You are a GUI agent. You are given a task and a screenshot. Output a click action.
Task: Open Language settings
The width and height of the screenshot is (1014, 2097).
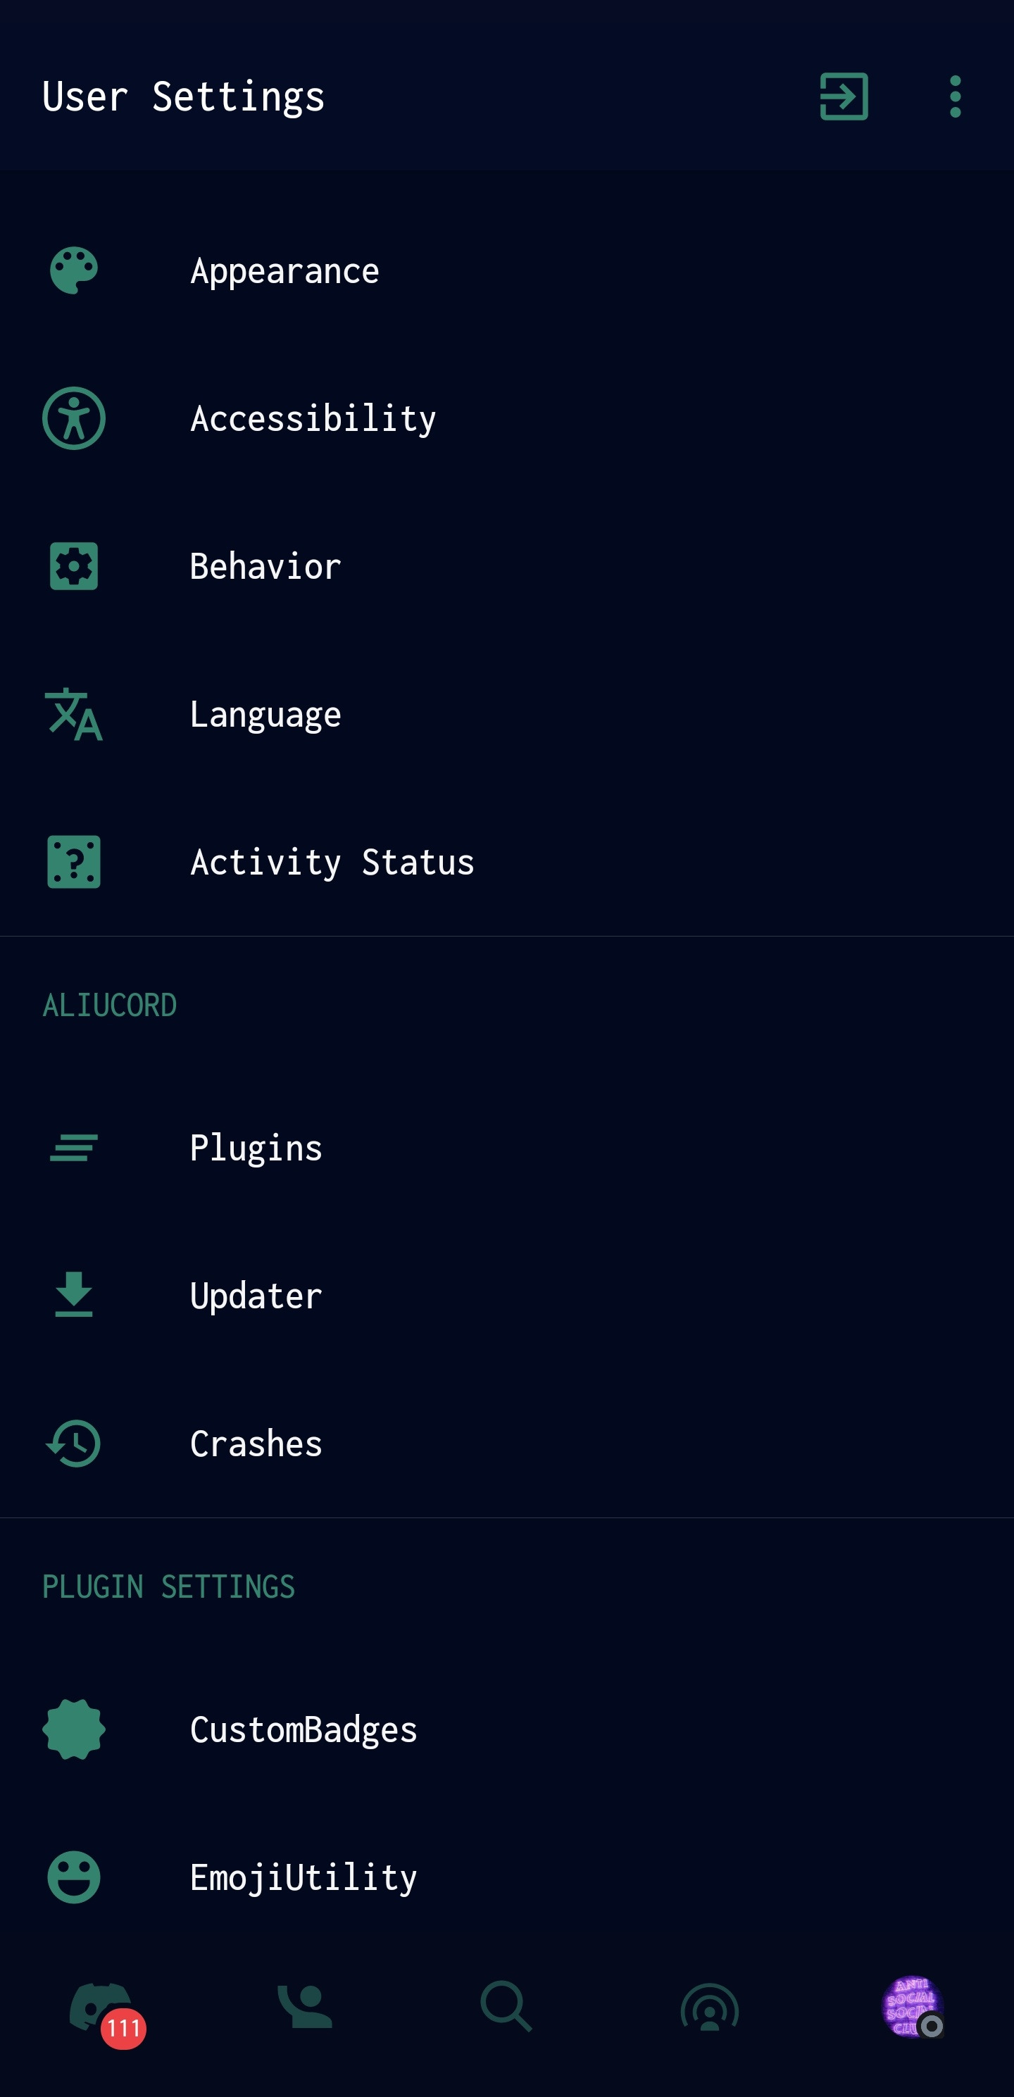265,714
